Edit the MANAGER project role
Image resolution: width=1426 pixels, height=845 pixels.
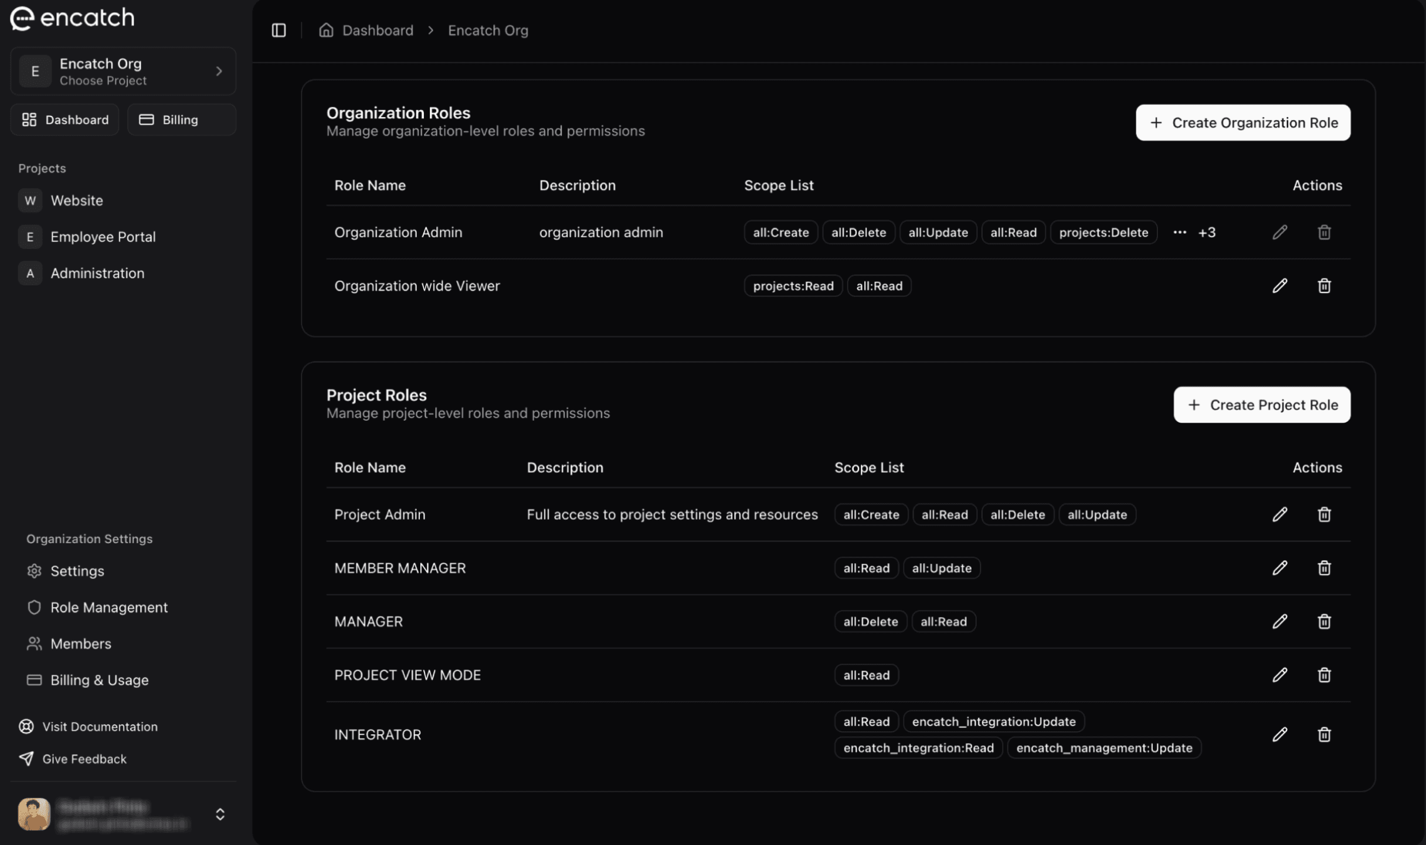(x=1279, y=621)
